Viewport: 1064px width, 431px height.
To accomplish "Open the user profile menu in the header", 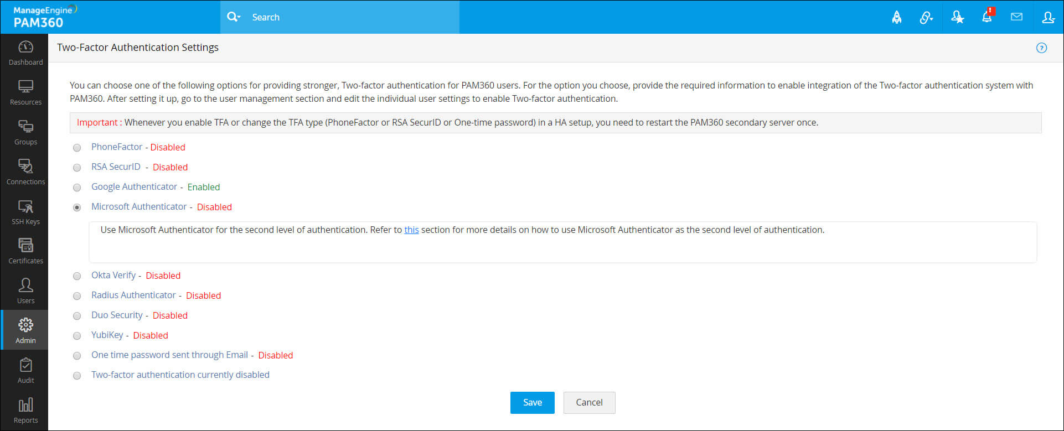I will [1047, 17].
